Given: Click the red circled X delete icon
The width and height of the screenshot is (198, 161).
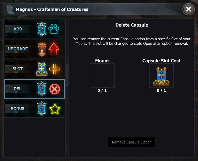Looking at the screenshot, I should [x=55, y=89].
